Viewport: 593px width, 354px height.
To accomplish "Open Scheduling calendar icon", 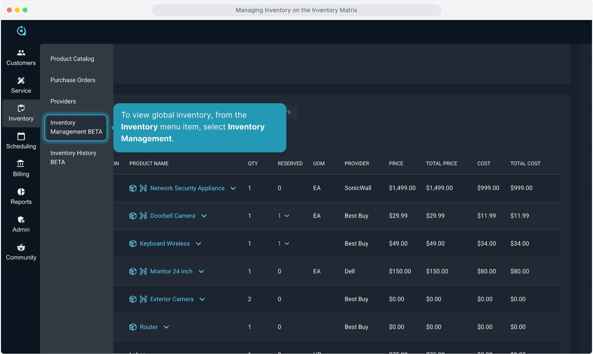I will pyautogui.click(x=21, y=136).
